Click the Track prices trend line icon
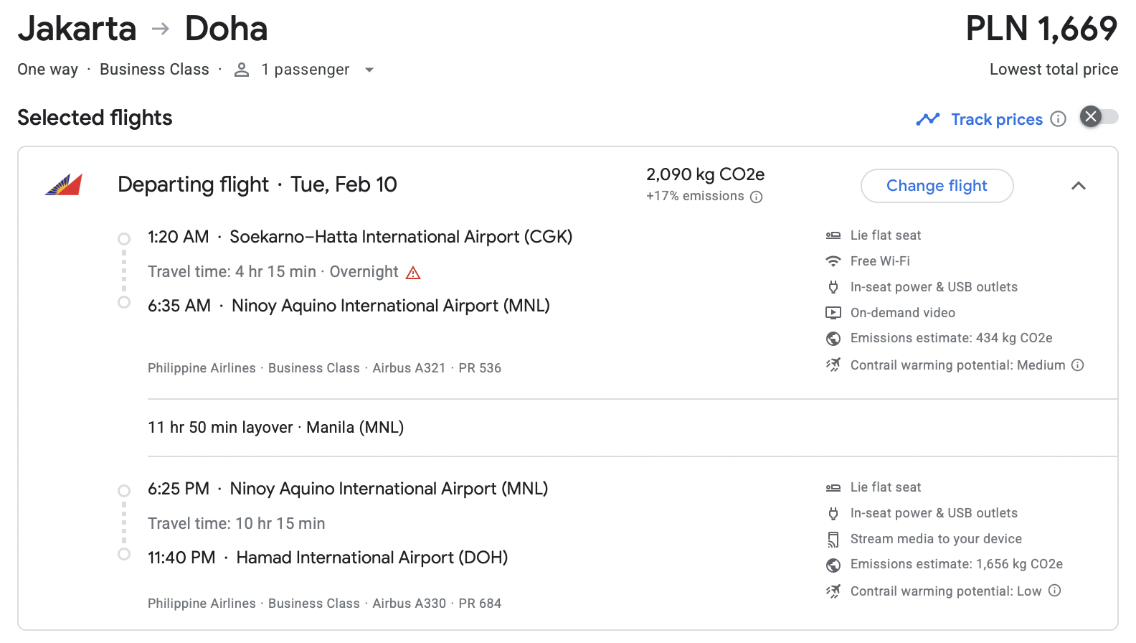1136x643 pixels. pos(928,119)
